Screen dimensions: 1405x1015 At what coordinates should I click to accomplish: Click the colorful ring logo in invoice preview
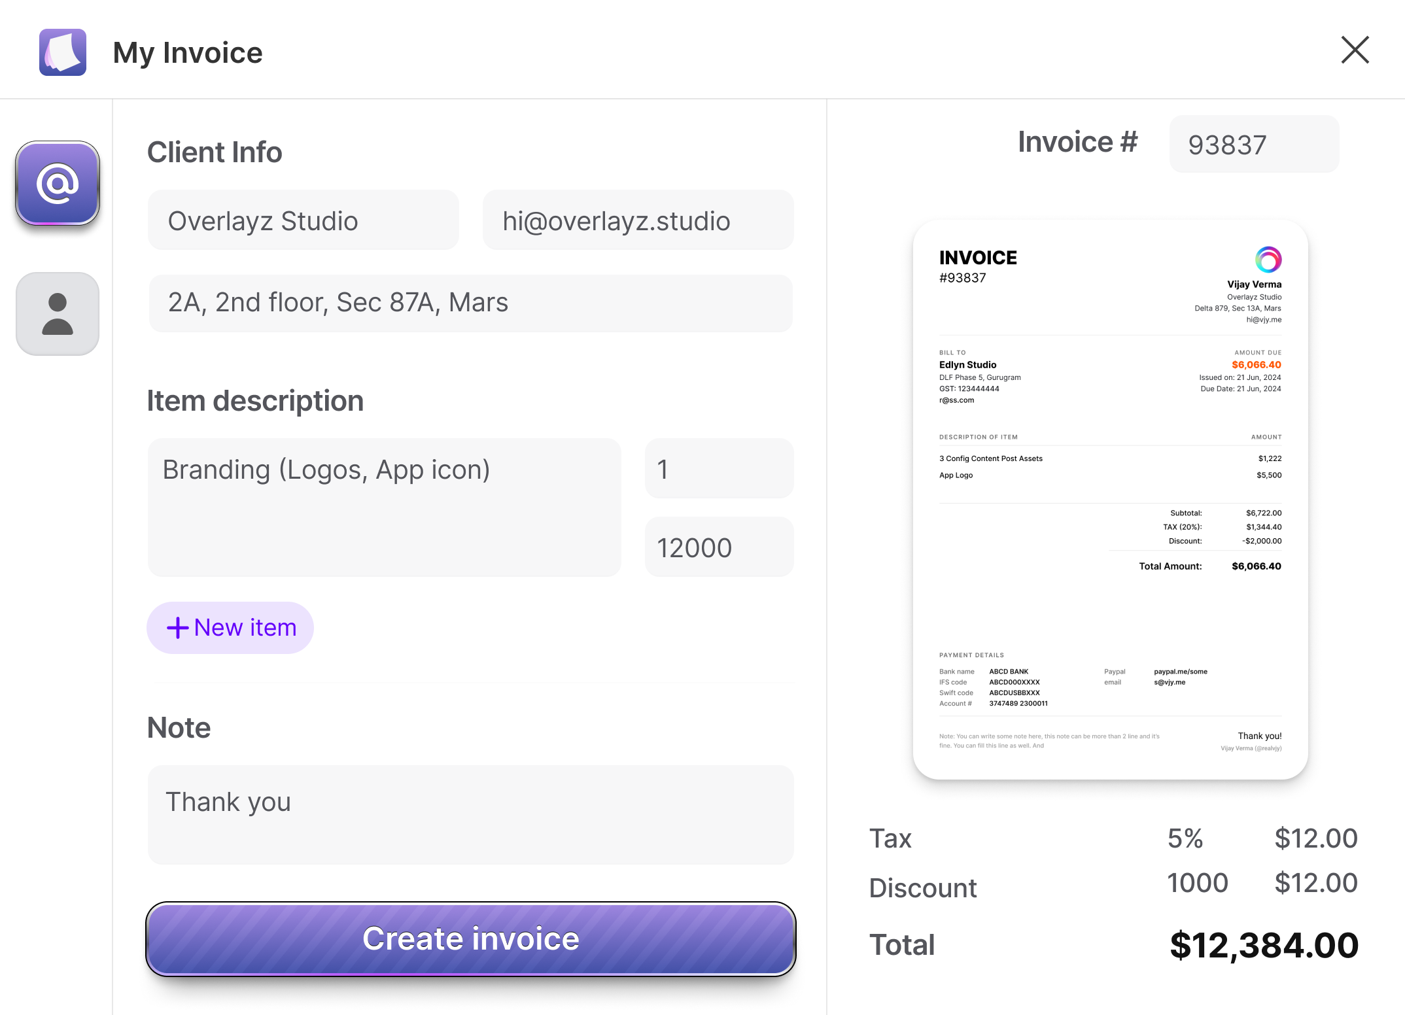(1268, 260)
